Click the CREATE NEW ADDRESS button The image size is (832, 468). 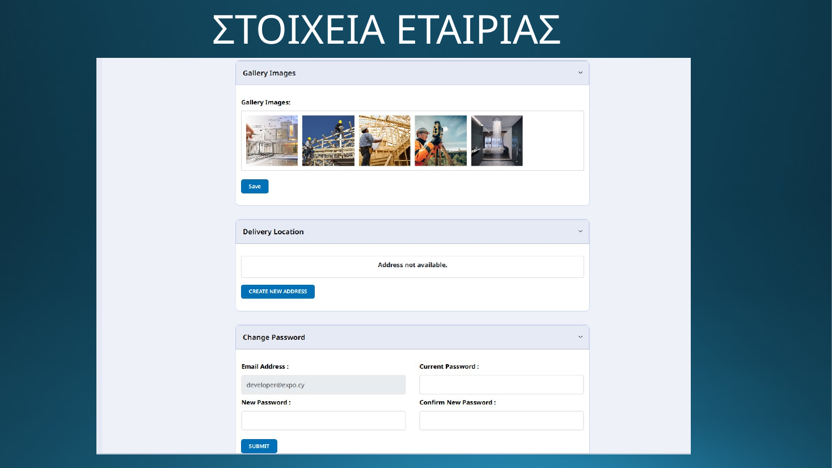[278, 292]
